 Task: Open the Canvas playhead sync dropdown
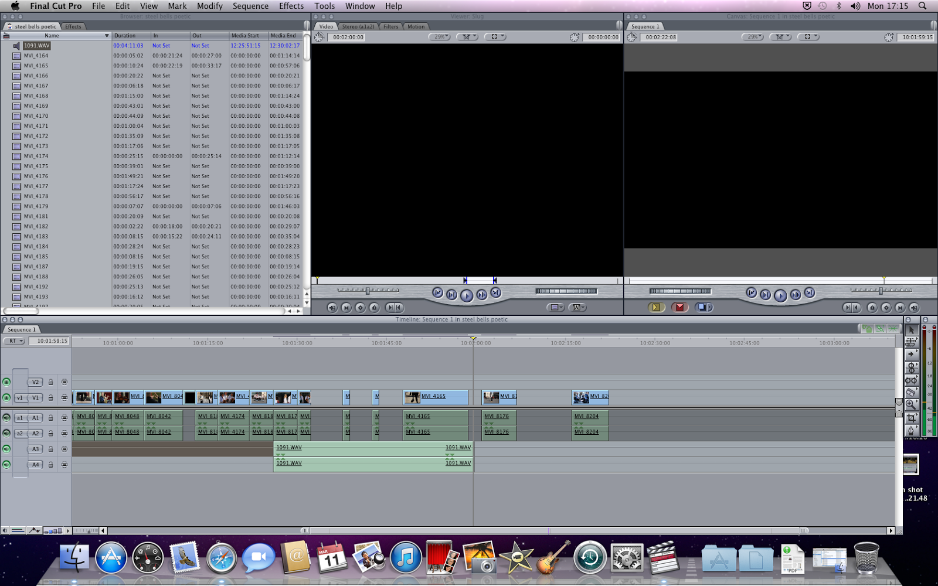pyautogui.click(x=781, y=36)
